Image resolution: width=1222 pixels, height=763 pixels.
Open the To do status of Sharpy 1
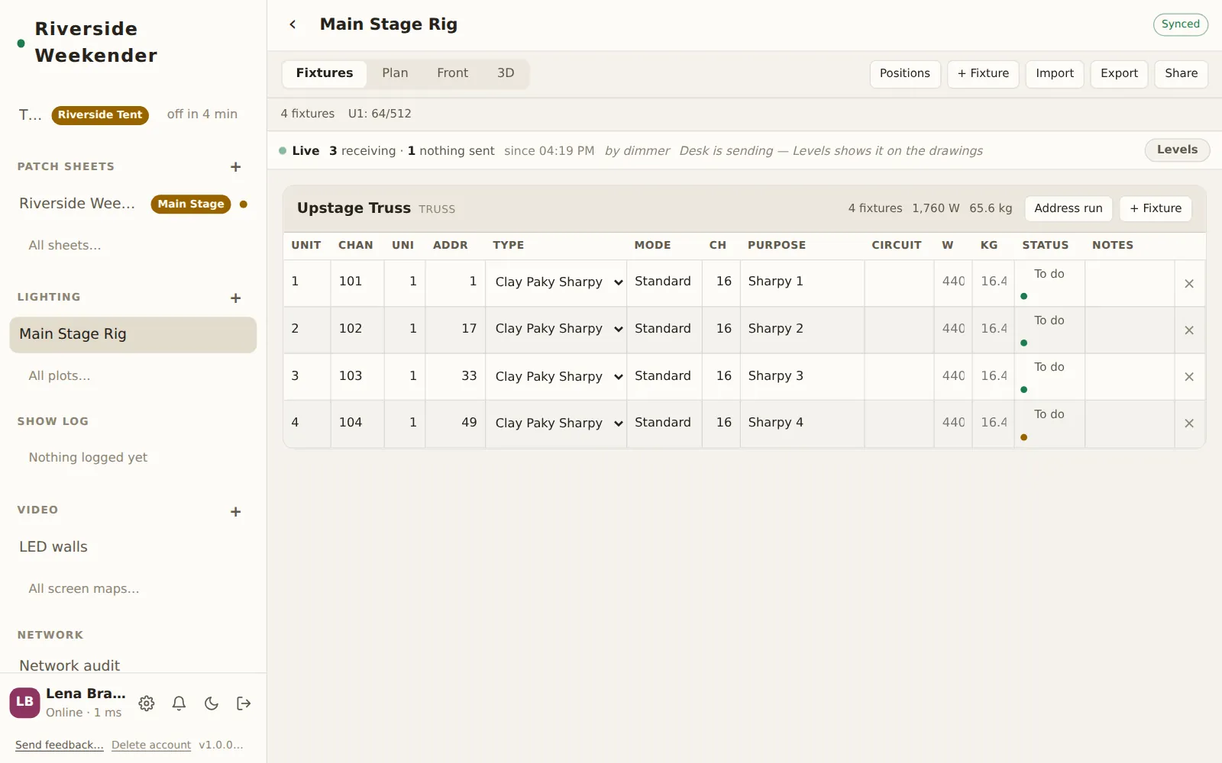(1049, 274)
